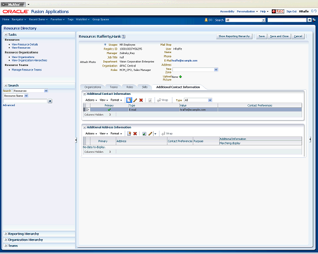
Task: Switch to the Teams tab
Action: [x=114, y=87]
